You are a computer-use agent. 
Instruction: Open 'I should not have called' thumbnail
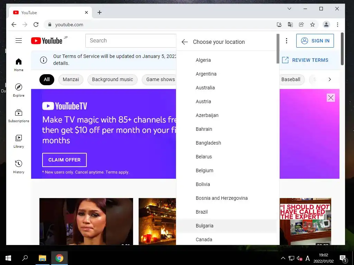point(306,222)
